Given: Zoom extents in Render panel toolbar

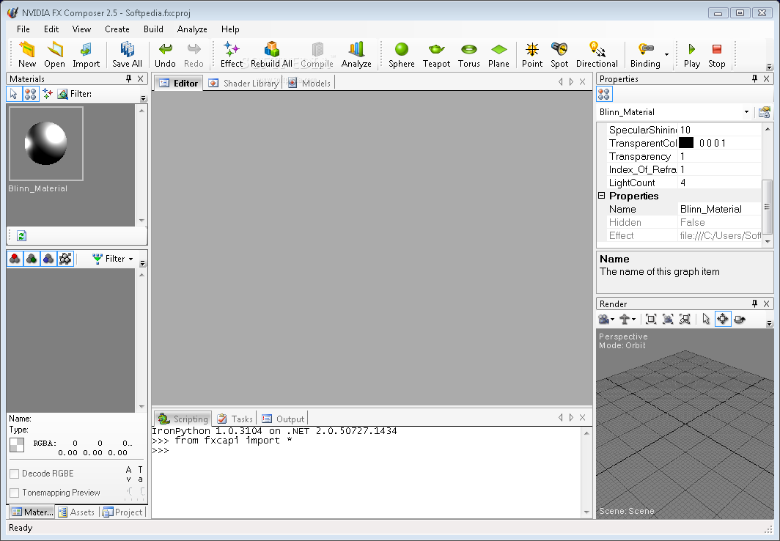Looking at the screenshot, I should tap(651, 319).
